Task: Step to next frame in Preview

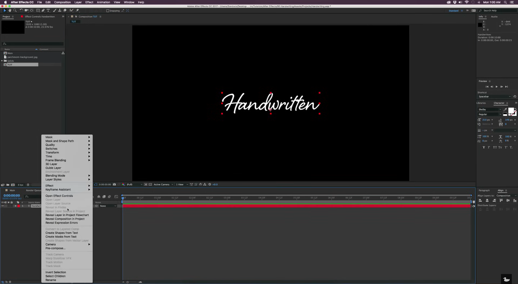Action: click(x=501, y=87)
